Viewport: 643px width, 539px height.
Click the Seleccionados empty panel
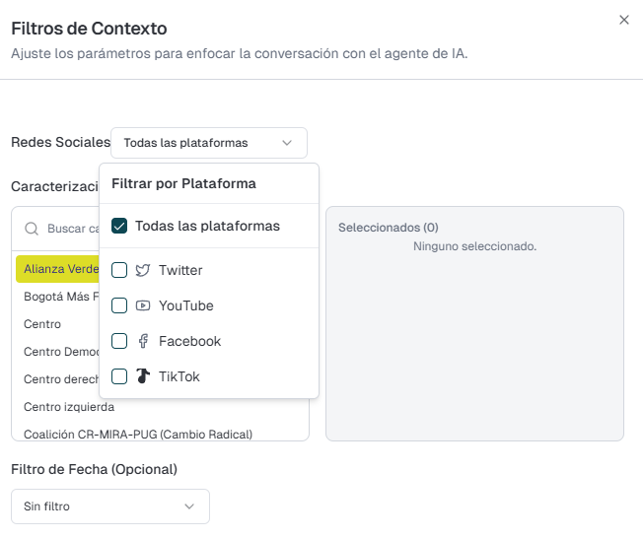pyautogui.click(x=474, y=335)
